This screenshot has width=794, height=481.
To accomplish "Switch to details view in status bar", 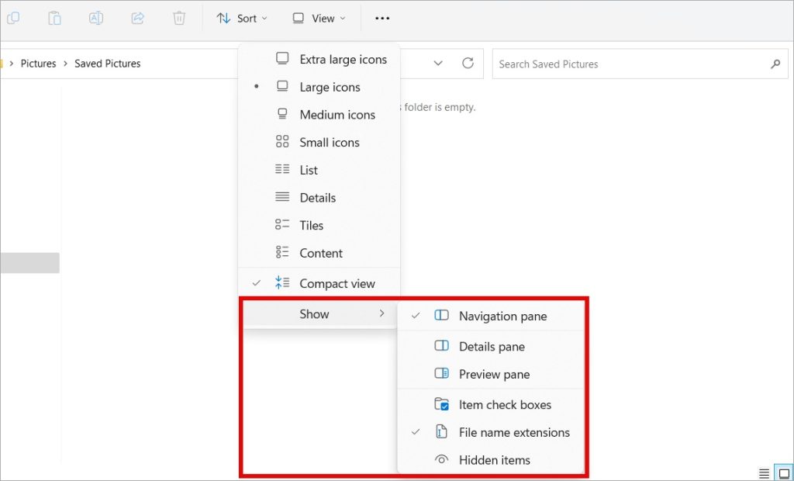I will tap(765, 473).
